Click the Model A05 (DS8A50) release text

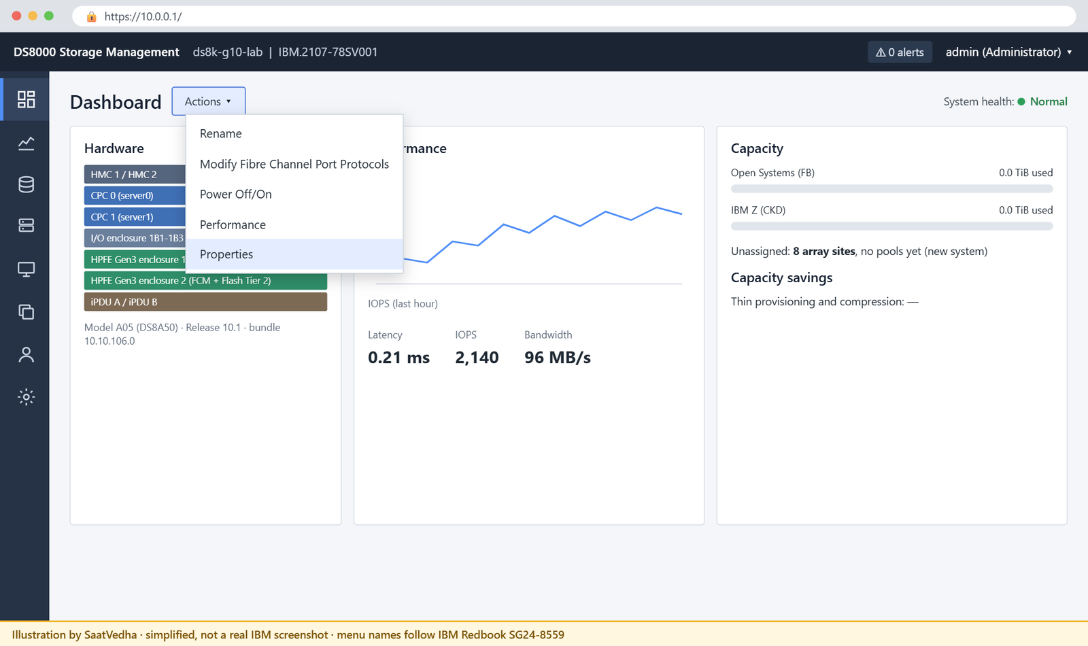click(182, 334)
